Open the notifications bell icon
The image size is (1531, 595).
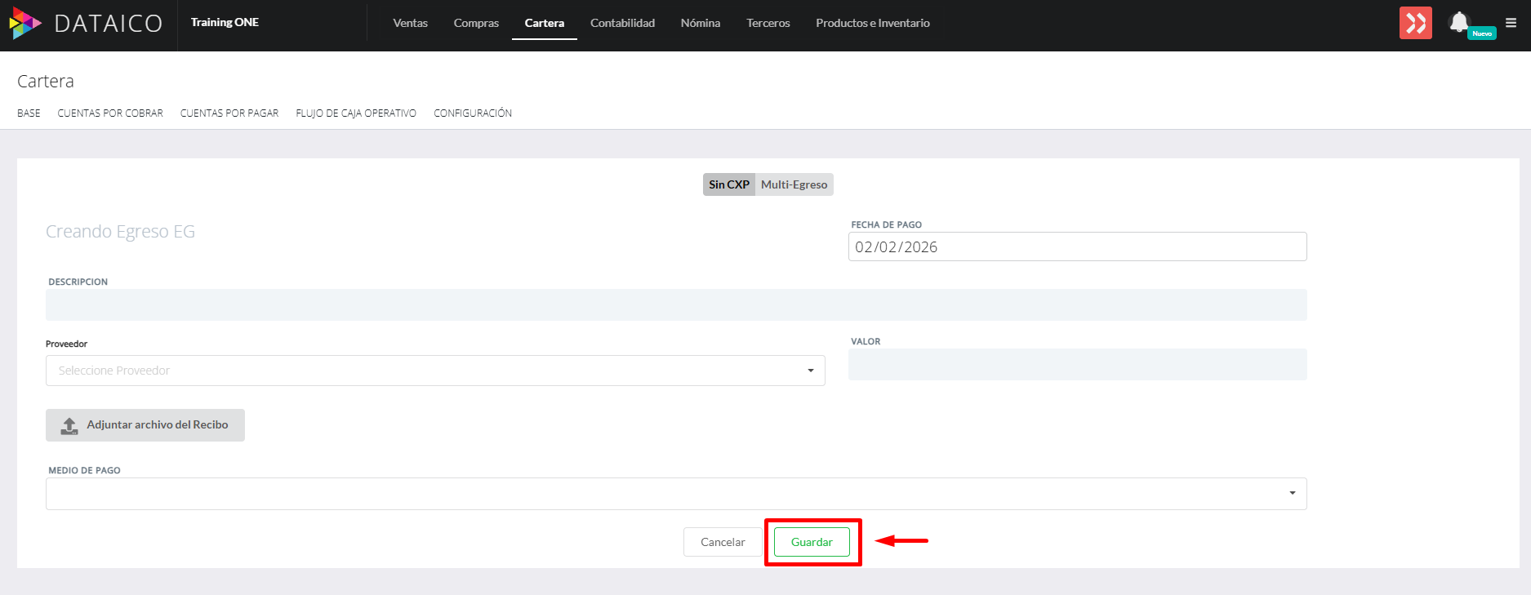pyautogui.click(x=1458, y=22)
